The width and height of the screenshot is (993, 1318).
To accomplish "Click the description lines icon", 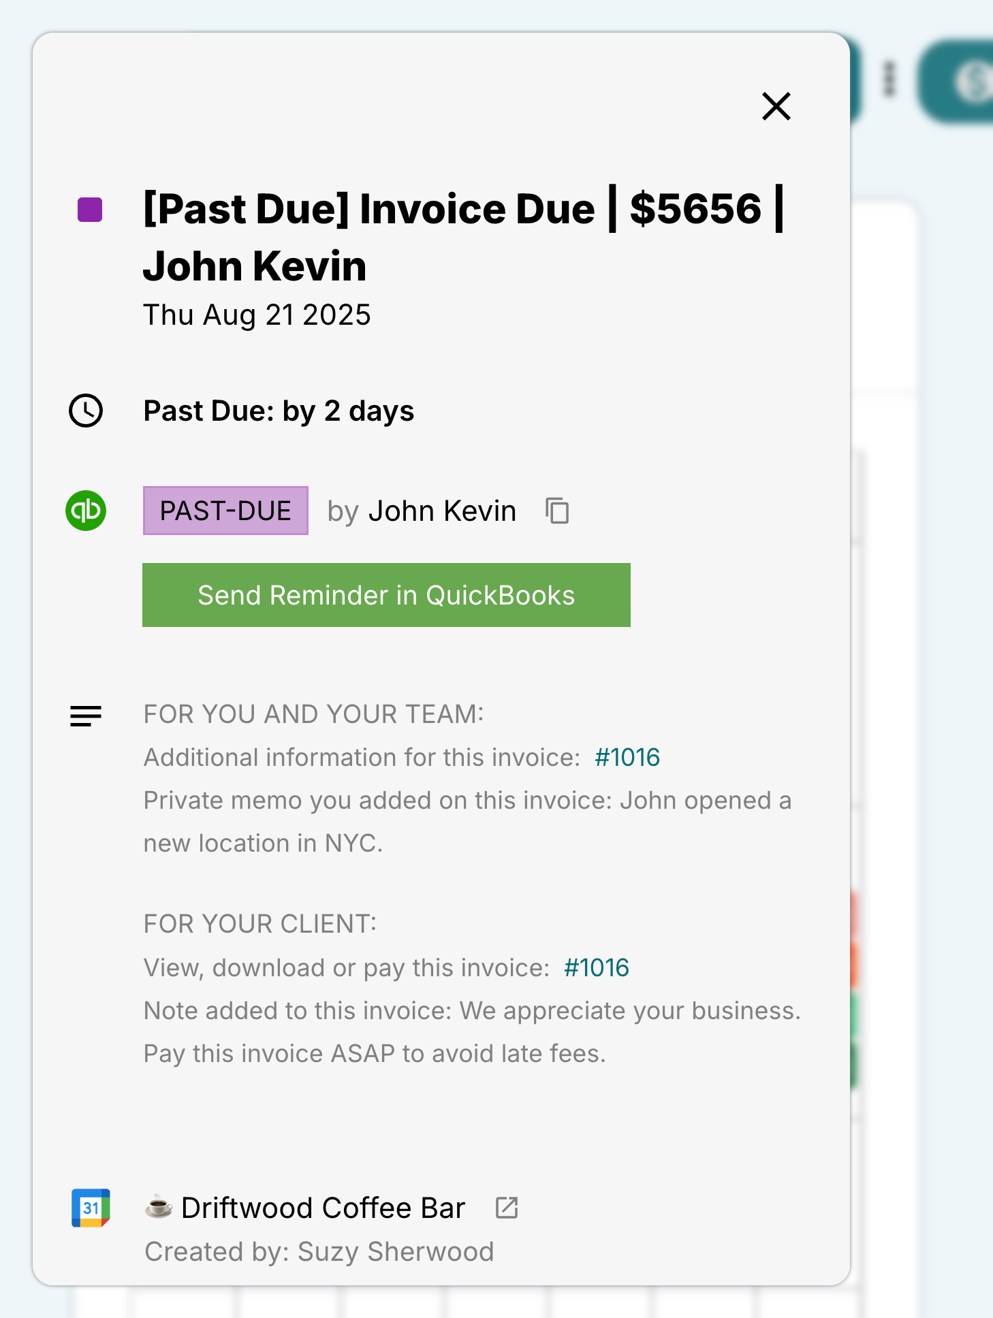I will (85, 716).
